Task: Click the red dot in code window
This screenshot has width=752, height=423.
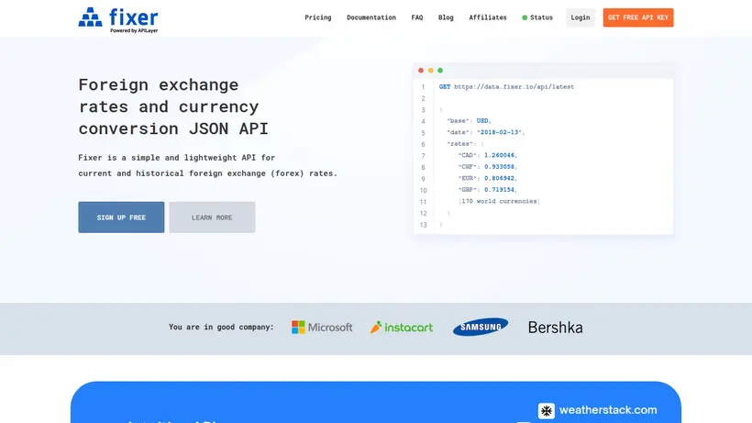Action: pyautogui.click(x=421, y=71)
